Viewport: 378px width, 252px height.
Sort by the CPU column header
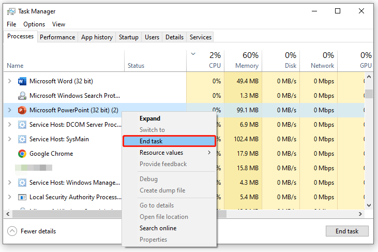click(x=205, y=61)
